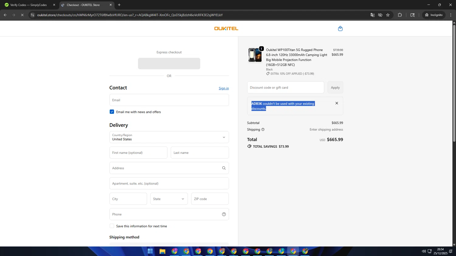456x256 pixels.
Task: Click the First name (optional) field
Action: (x=138, y=153)
